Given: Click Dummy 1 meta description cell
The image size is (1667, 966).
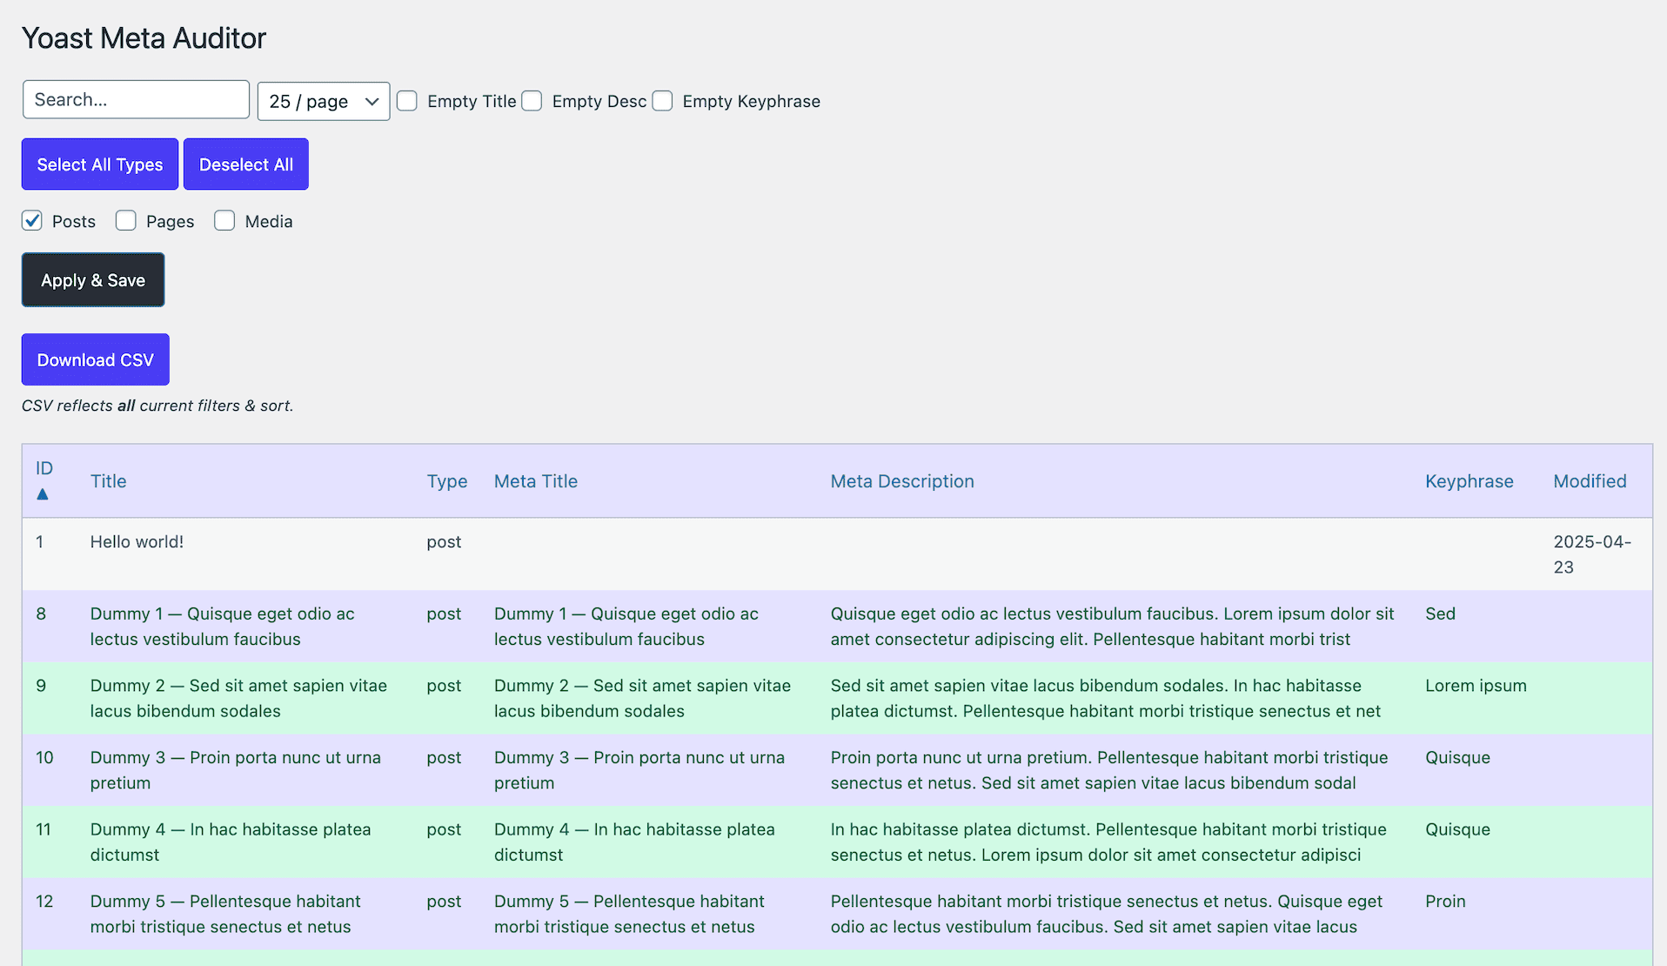Looking at the screenshot, I should coord(1112,627).
